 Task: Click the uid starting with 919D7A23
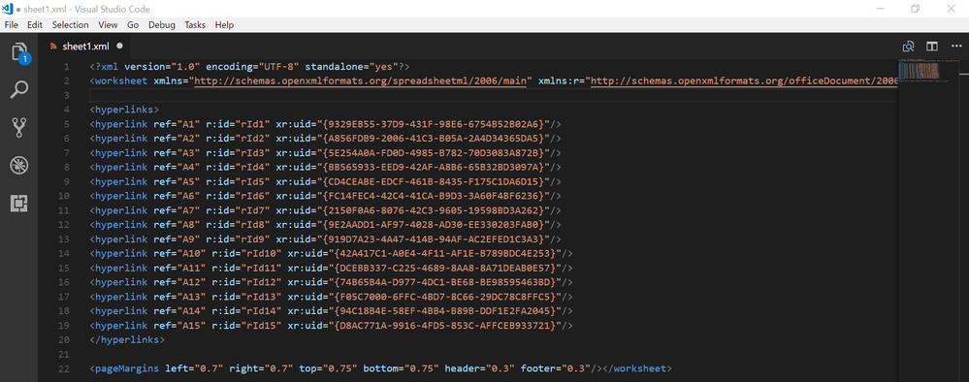[x=434, y=239]
